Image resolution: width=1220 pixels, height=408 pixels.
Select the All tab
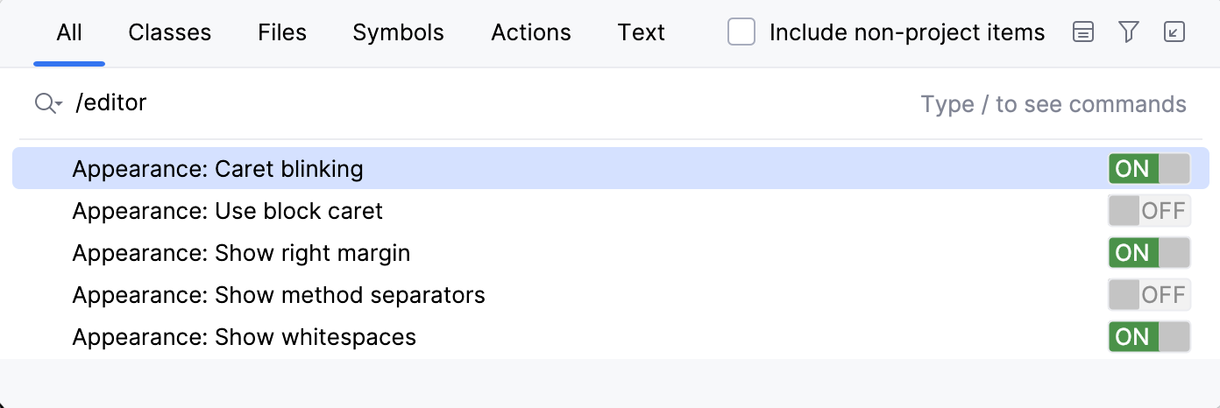click(69, 33)
